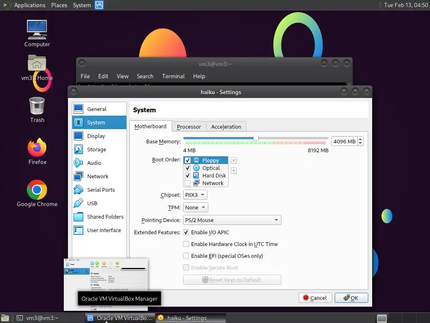Select Shared Folders icon

click(79, 217)
